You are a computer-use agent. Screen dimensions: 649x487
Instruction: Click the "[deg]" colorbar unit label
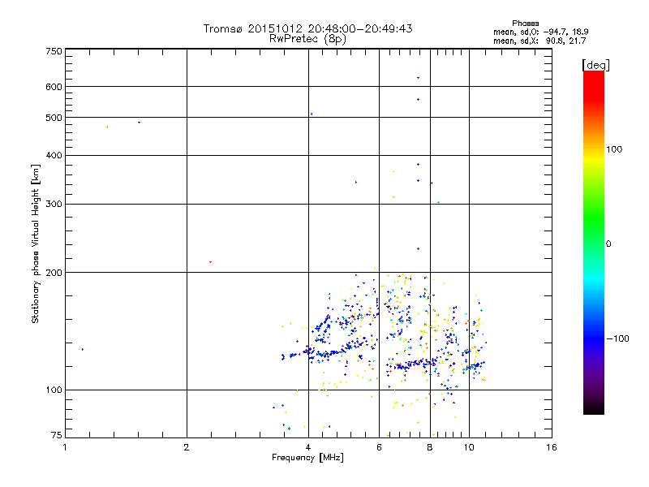click(595, 65)
